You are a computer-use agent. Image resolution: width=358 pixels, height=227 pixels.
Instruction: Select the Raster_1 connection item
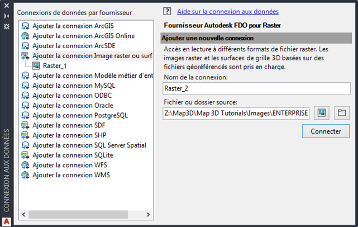coord(54,65)
